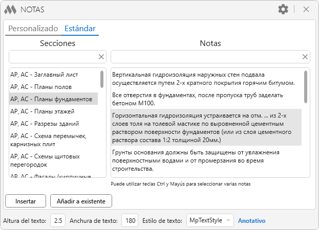The image size is (319, 230).
Task: Click the NOTAS app logo icon
Action: point(10,9)
